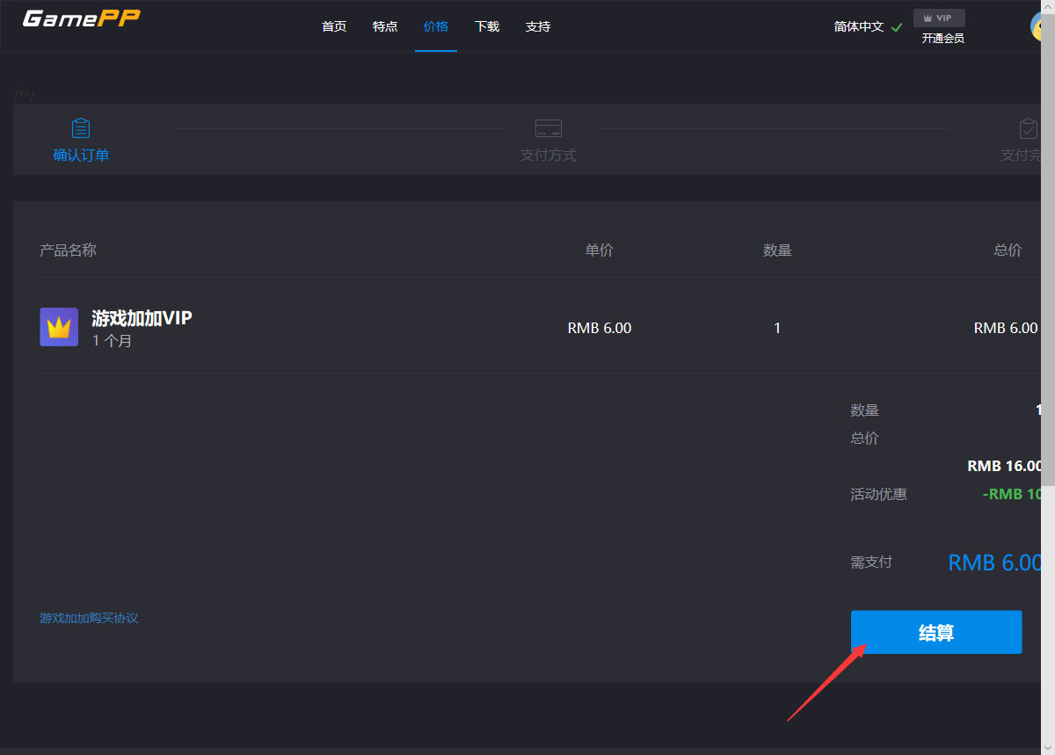Click the 结算 checkout button
This screenshot has height=755, width=1055.
936,632
